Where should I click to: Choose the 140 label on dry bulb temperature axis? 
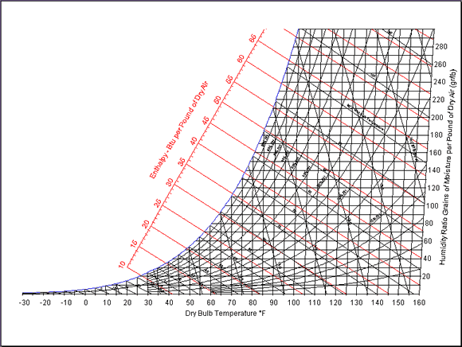click(x=378, y=302)
